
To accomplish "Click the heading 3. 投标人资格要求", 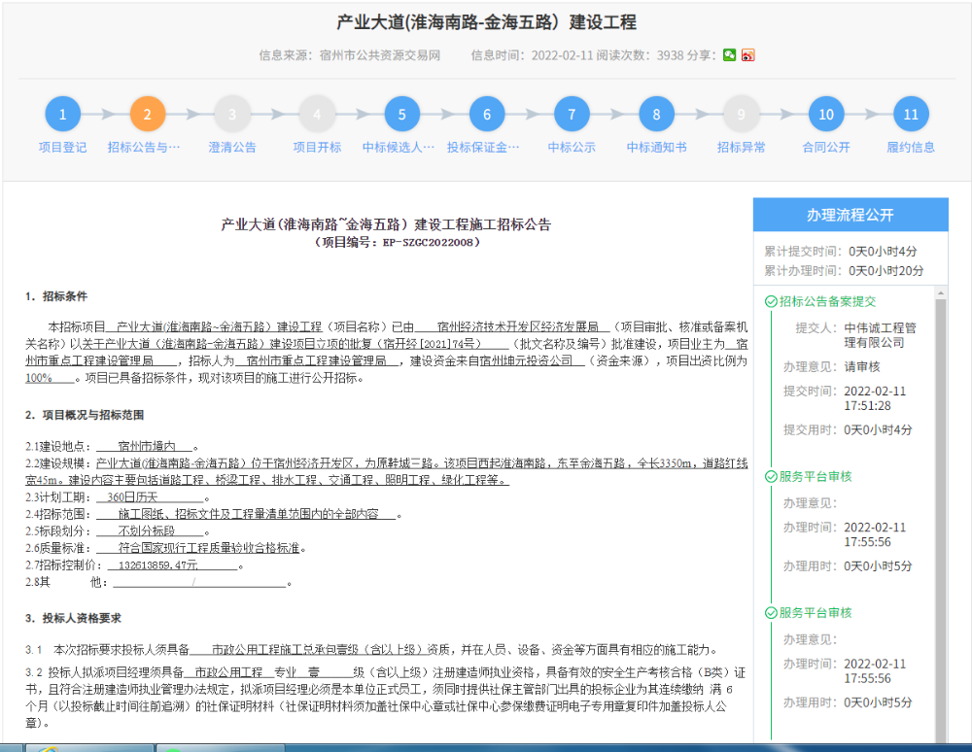I will 73,618.
